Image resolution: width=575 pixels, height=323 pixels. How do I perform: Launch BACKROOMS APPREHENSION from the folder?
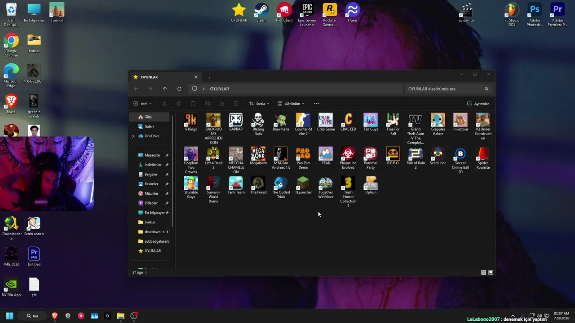[213, 129]
